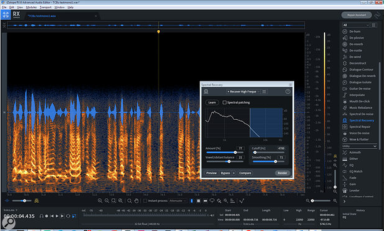Open the Edit menu
This screenshot has height=231, width=384.
(12, 7)
